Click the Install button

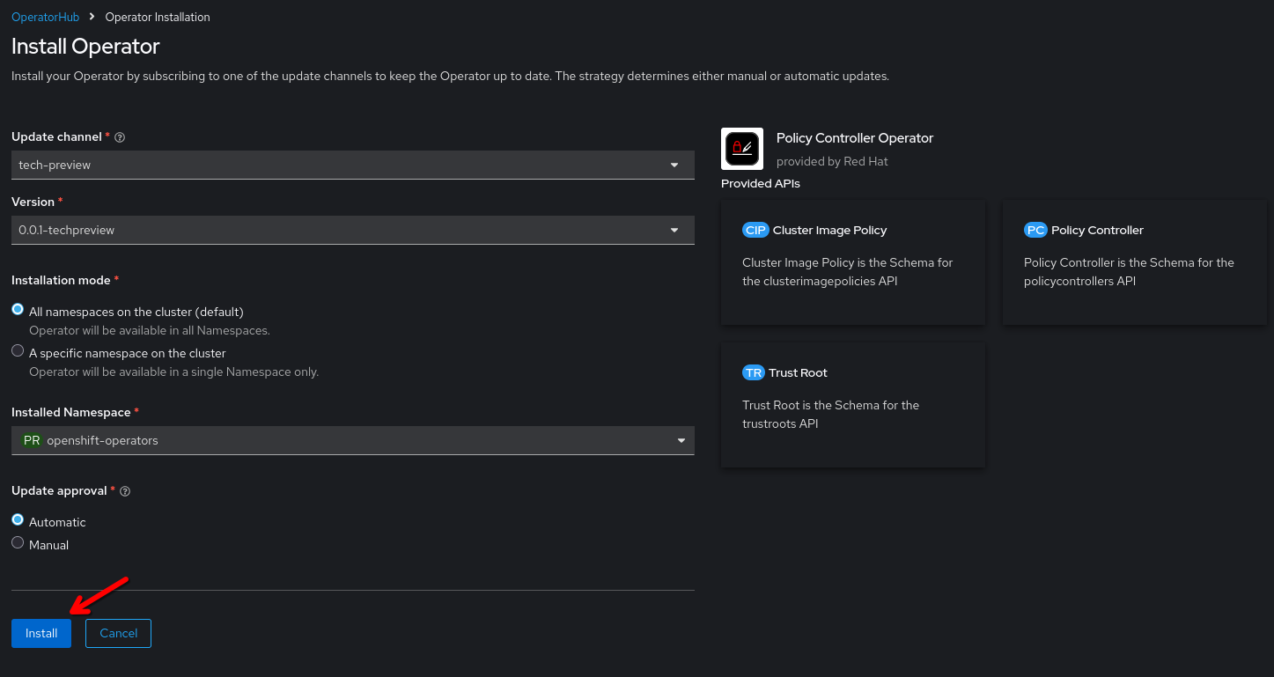pyautogui.click(x=41, y=633)
